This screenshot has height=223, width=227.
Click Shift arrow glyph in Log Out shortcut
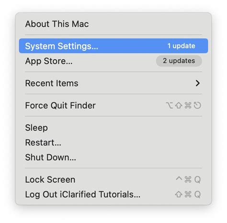[x=179, y=194]
